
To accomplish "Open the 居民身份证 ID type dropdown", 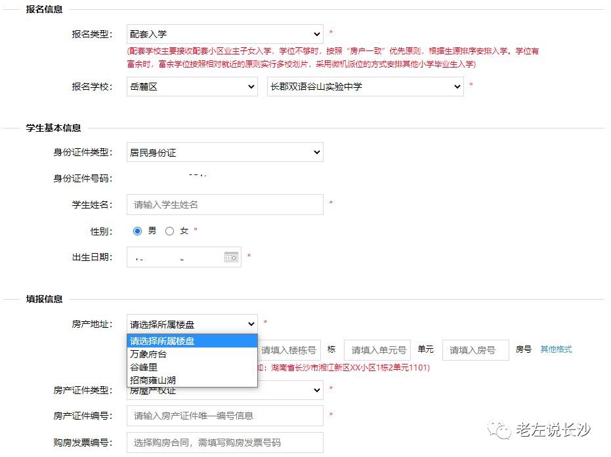I will 224,153.
